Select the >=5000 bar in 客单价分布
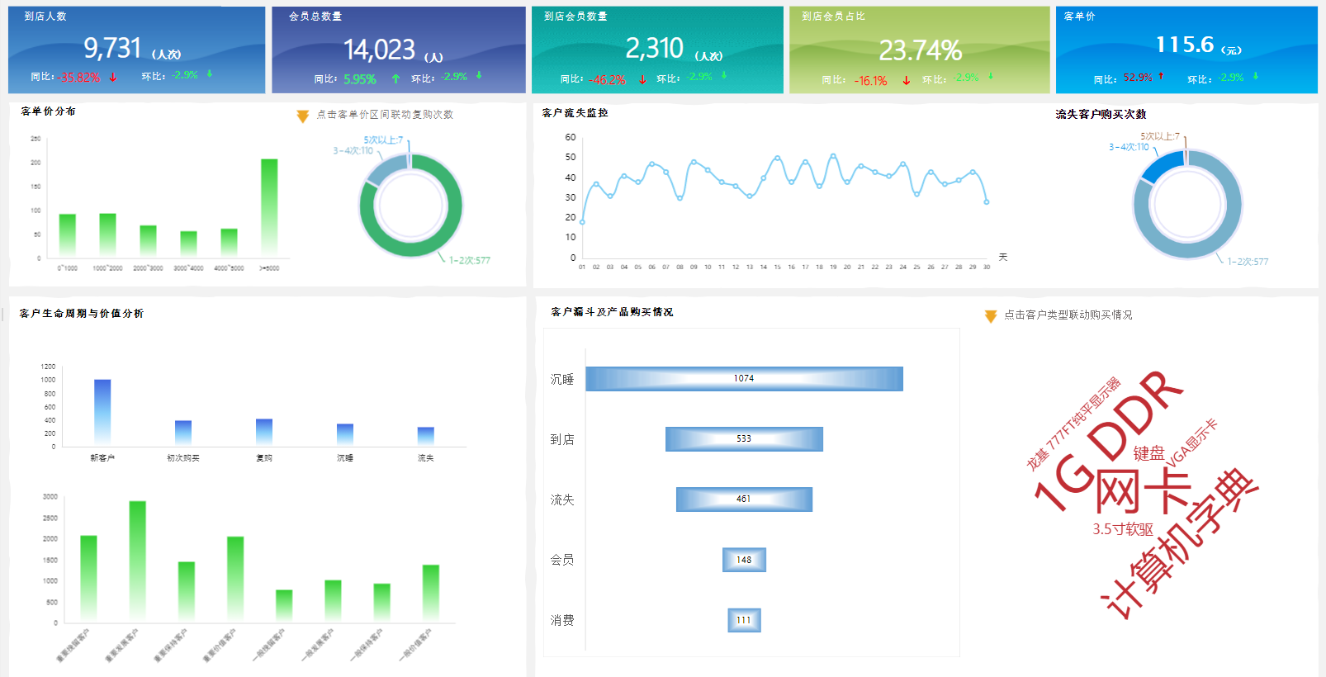Viewport: 1326px width, 677px height. click(269, 206)
